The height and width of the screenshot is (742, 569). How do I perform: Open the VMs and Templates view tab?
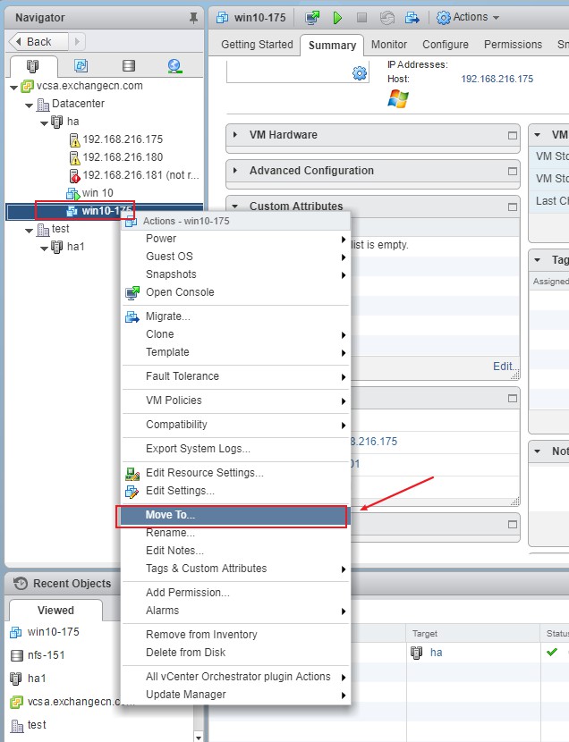pos(81,66)
